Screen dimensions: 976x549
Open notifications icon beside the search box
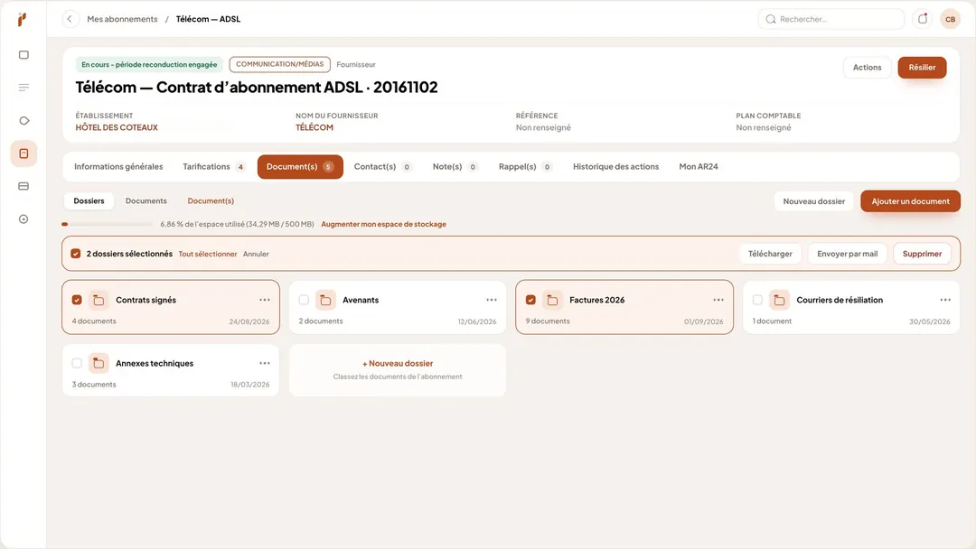point(923,19)
